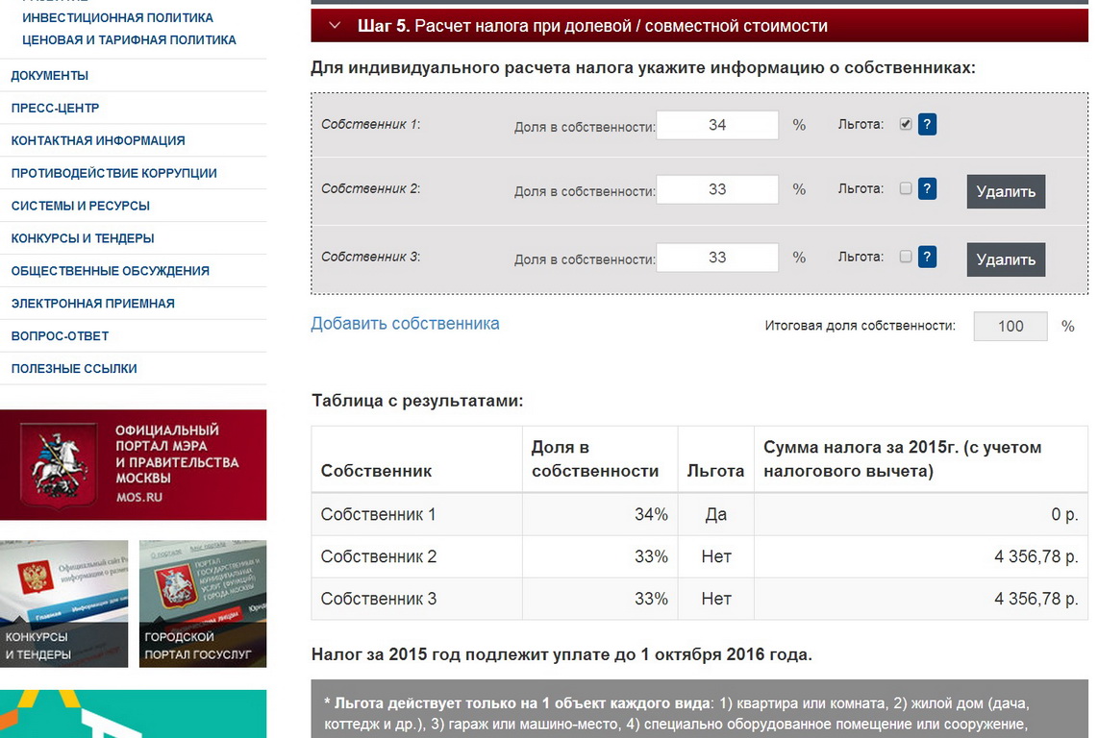Enable Льгота checkbox for Собственник 3
Image resolution: width=1098 pixels, height=738 pixels.
tap(905, 257)
